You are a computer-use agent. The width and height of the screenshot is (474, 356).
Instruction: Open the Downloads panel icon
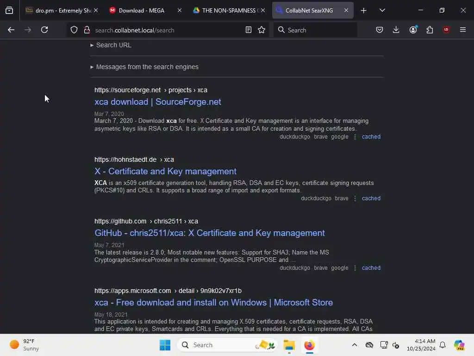[396, 30]
